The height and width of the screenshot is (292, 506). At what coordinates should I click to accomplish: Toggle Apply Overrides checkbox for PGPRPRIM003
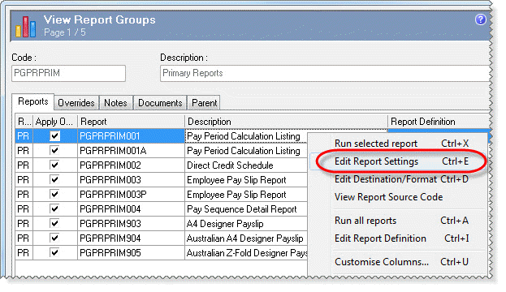pyautogui.click(x=55, y=179)
